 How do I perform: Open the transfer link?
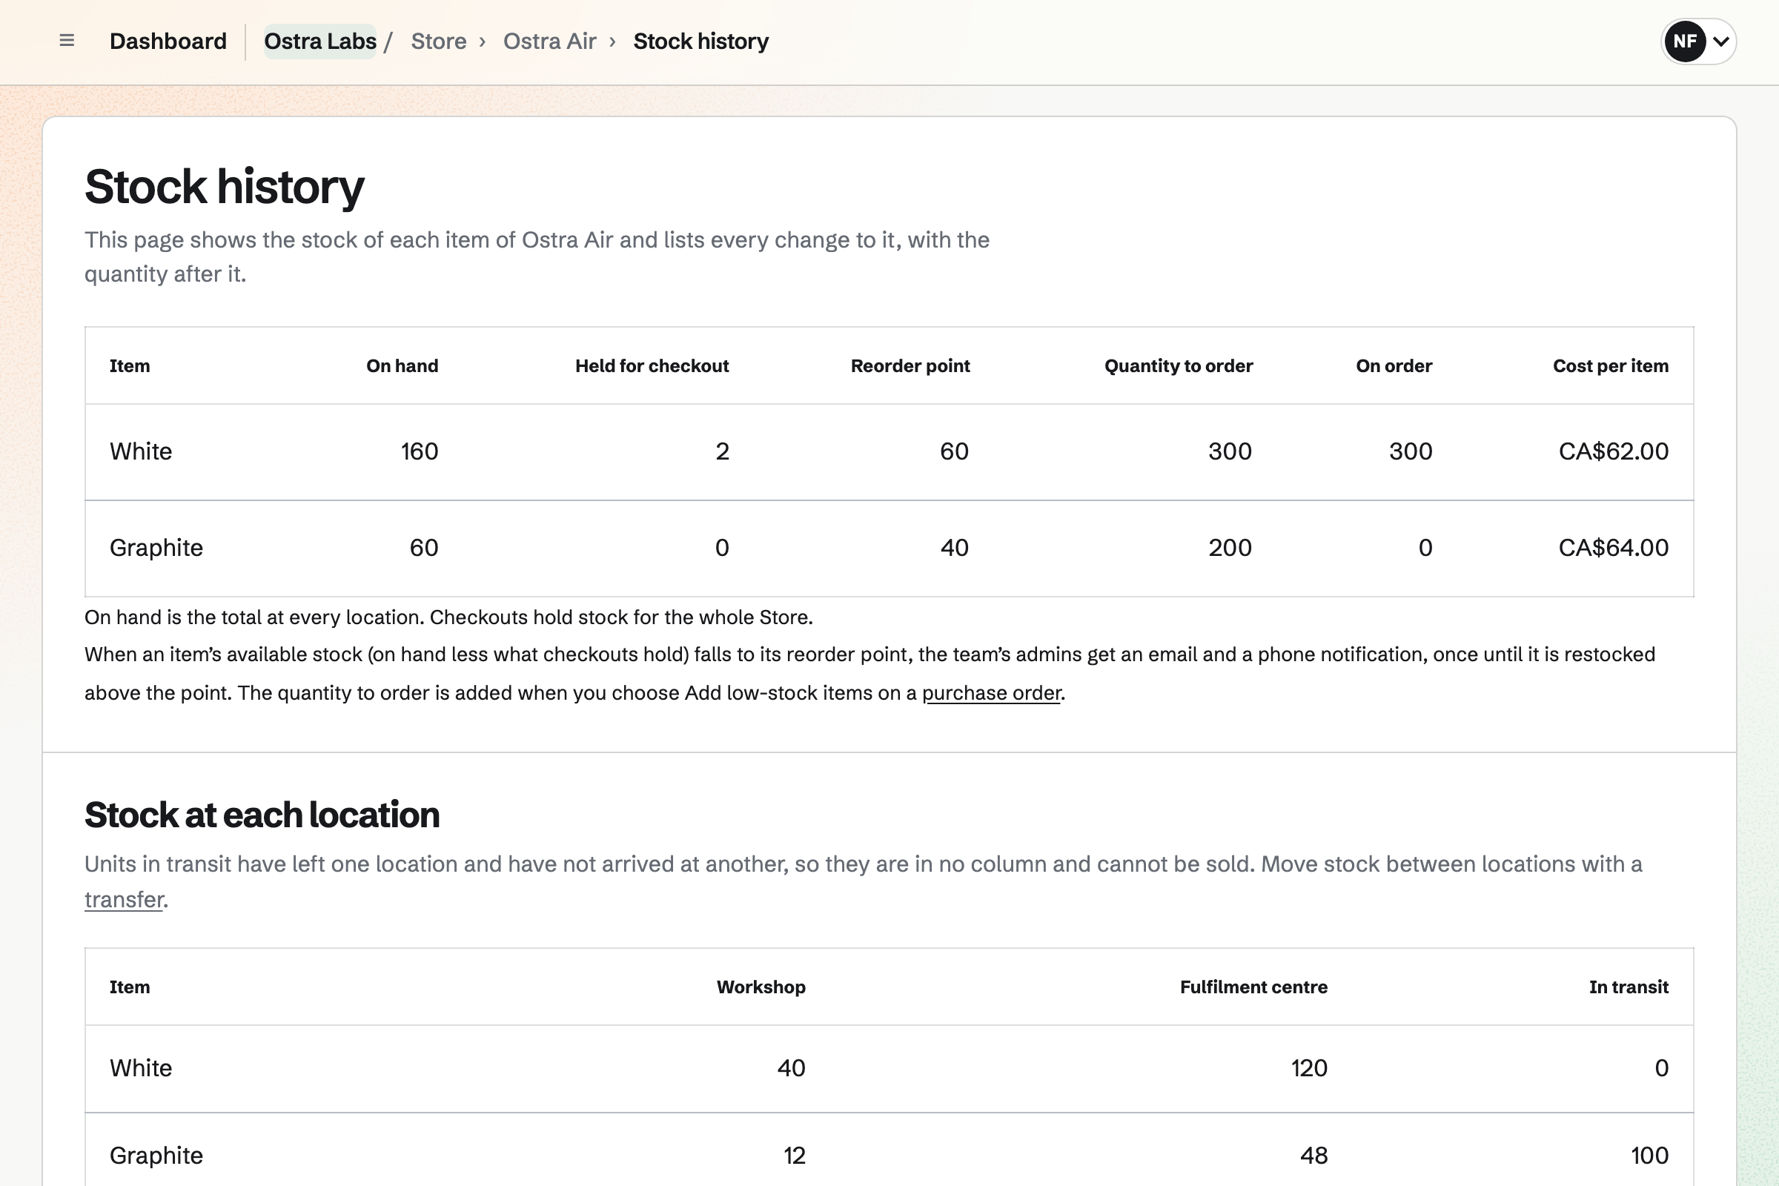(124, 899)
